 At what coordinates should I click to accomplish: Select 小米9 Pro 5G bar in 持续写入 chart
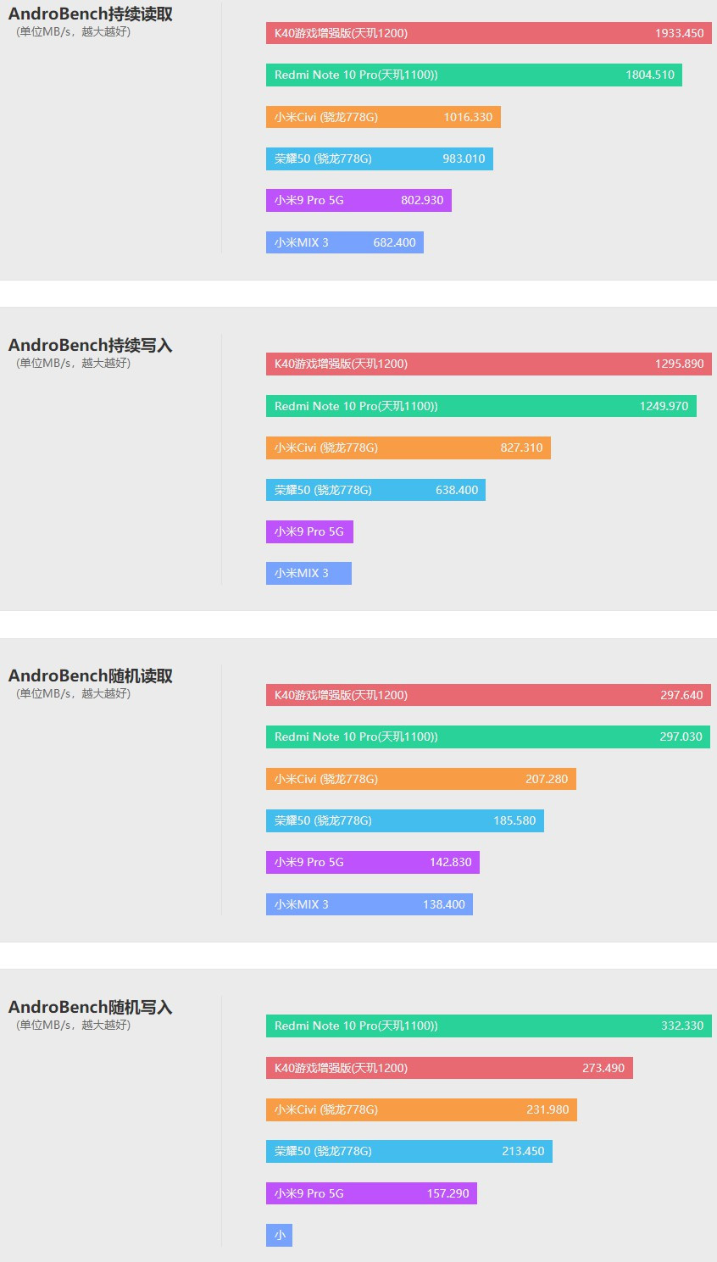pos(309,531)
